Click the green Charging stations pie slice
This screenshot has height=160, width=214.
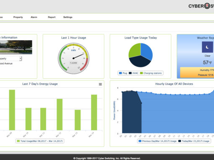[135, 50]
